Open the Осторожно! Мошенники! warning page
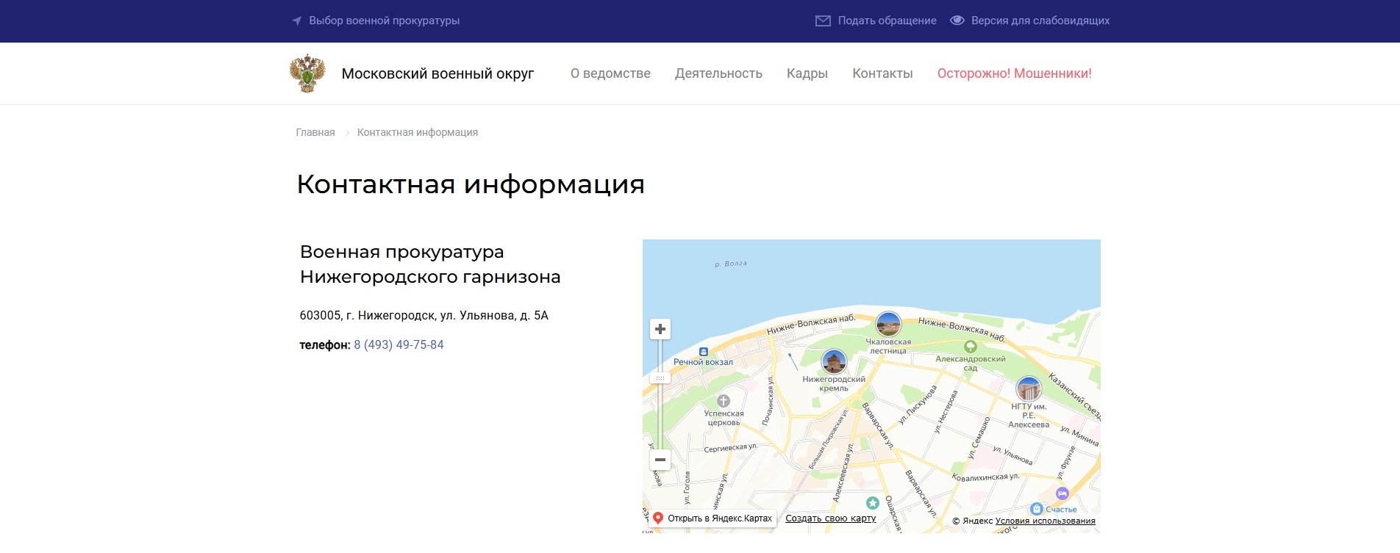 (1014, 73)
